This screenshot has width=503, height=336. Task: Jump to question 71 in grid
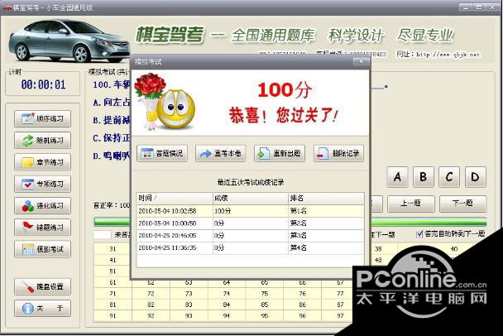113,294
